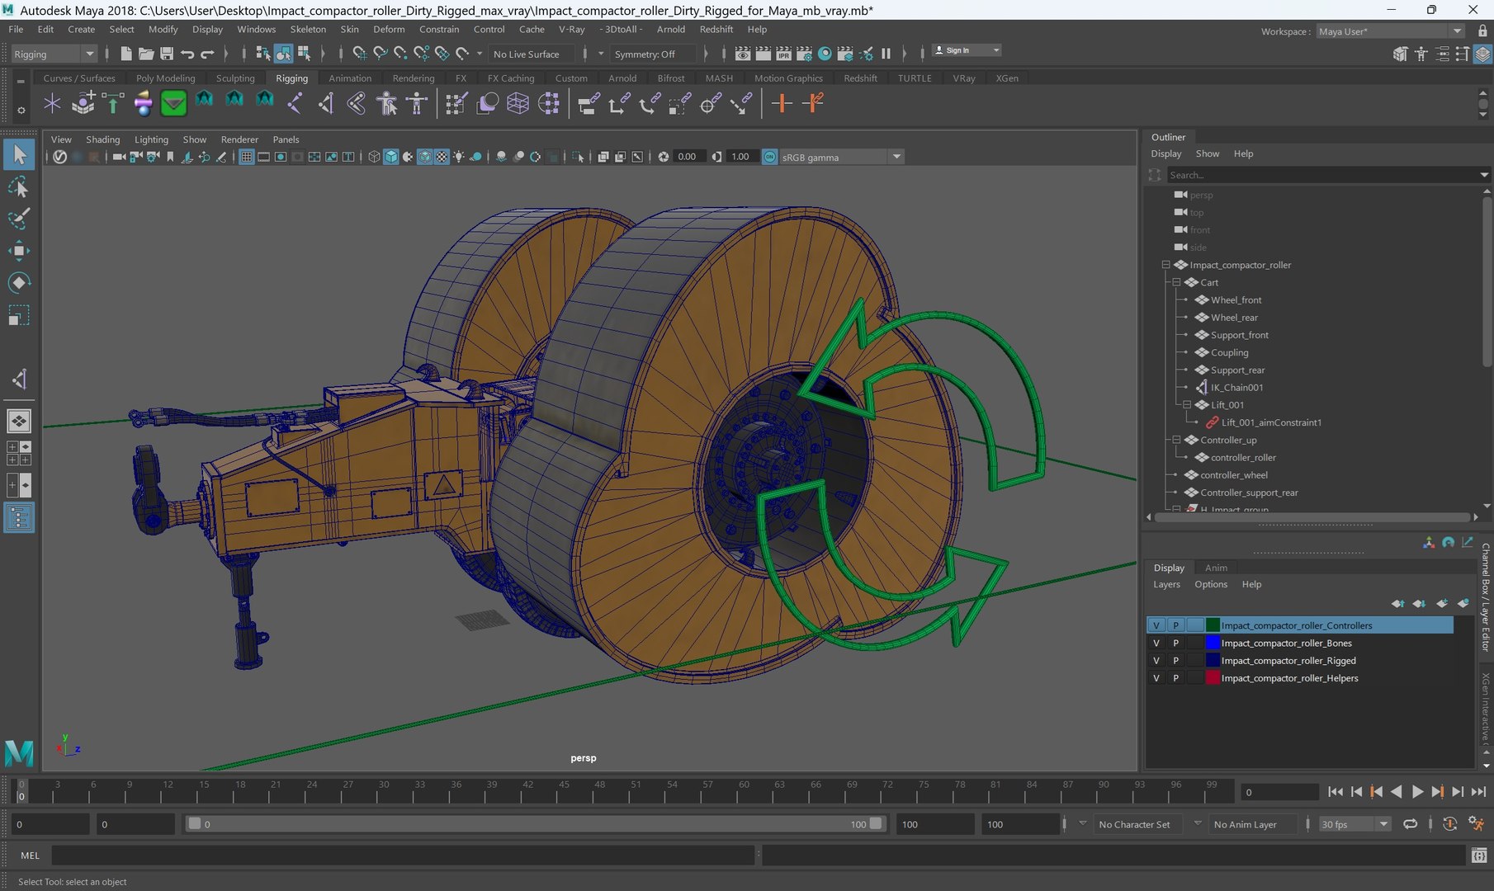The height and width of the screenshot is (891, 1494).
Task: Open the Workspace Maya User dropdown
Action: click(x=1390, y=31)
